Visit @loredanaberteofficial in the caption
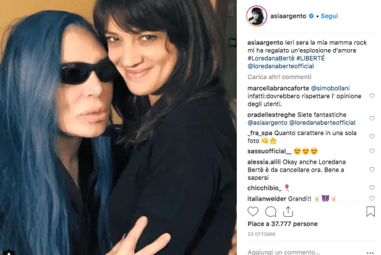381x255 pixels. click(x=281, y=66)
